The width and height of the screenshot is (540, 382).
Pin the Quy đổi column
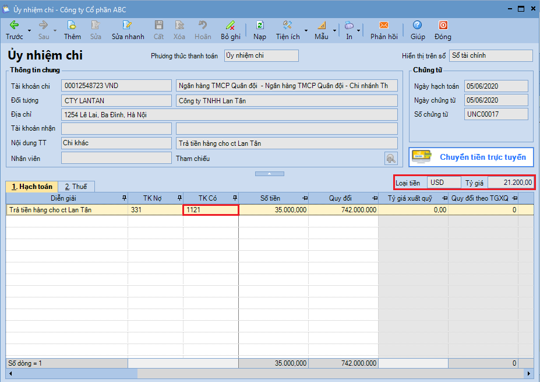point(375,198)
